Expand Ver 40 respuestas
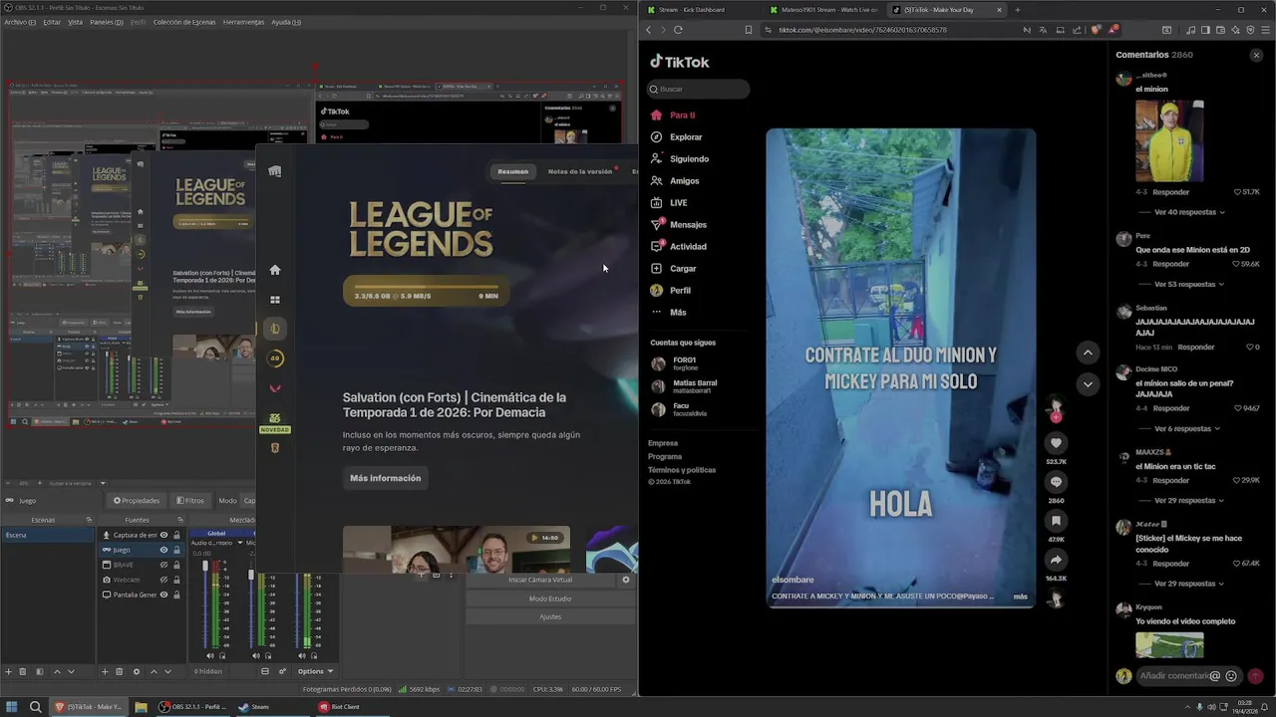This screenshot has height=717, width=1276. click(x=1189, y=212)
